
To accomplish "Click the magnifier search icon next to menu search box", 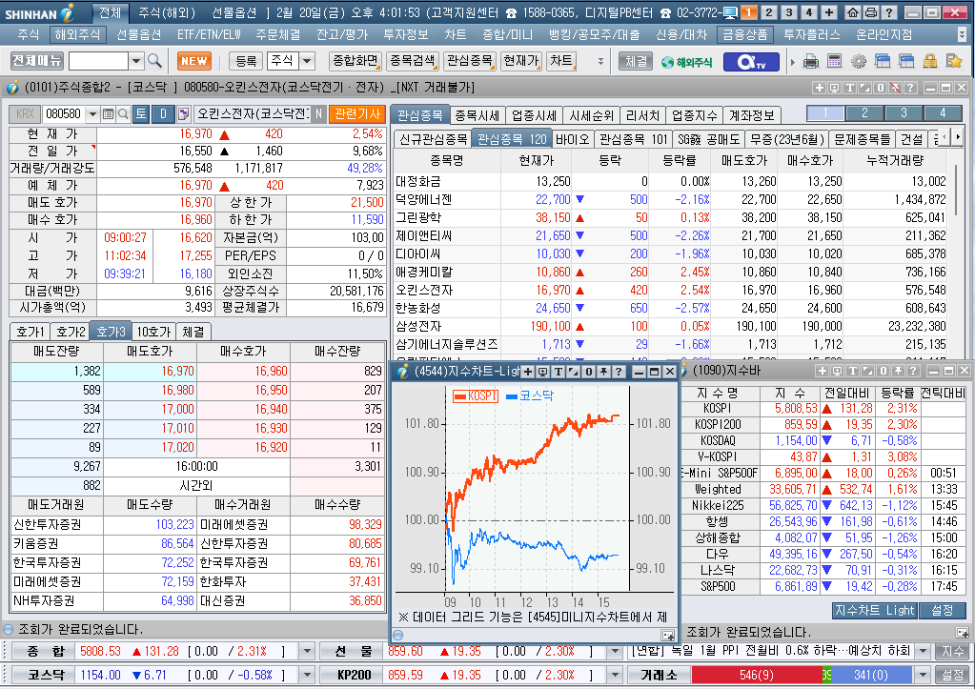I will (x=154, y=61).
